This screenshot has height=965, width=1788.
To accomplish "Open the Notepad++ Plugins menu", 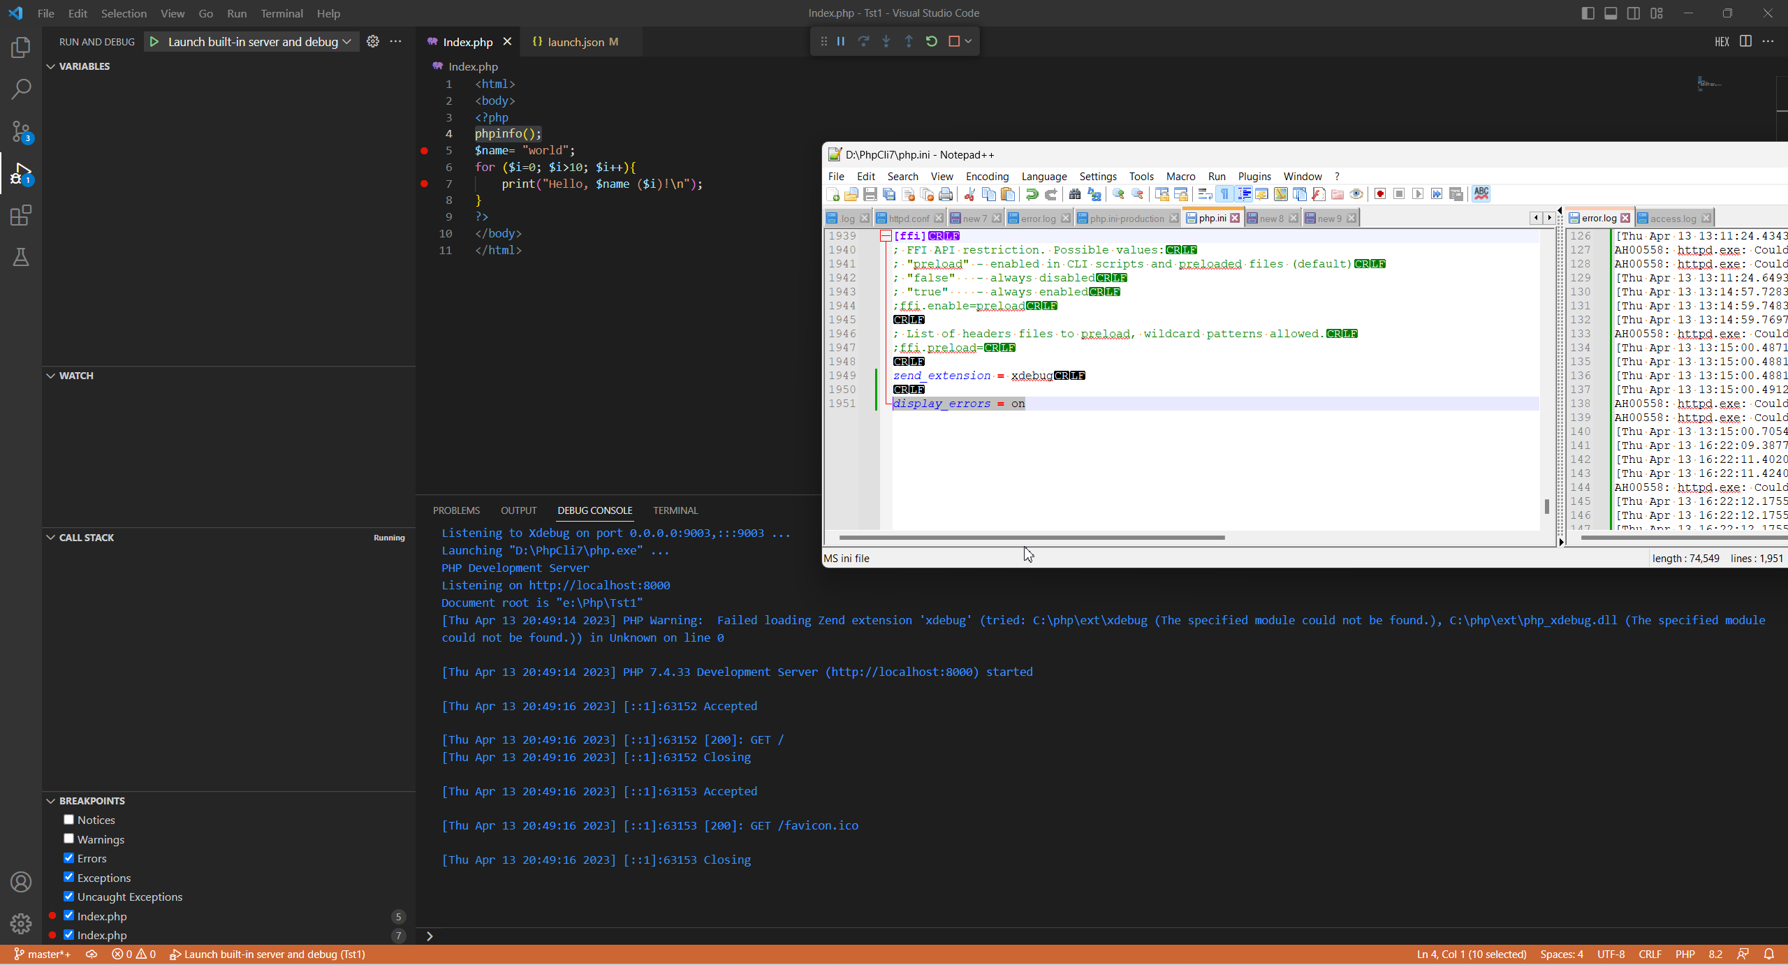I will (1254, 177).
